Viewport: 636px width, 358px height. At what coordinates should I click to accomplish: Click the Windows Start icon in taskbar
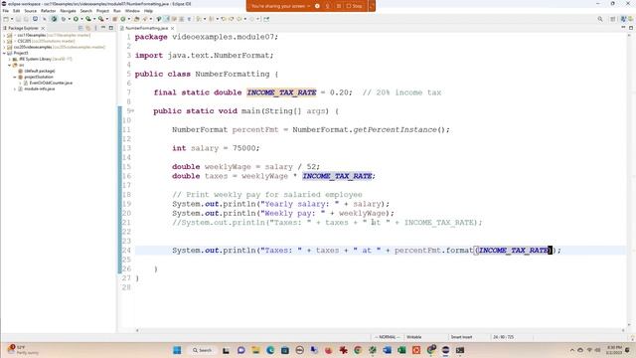click(x=177, y=350)
